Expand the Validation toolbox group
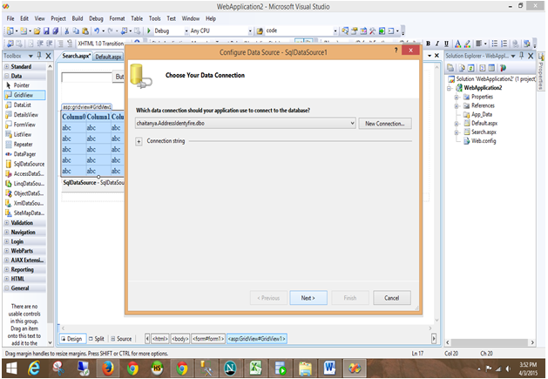This screenshot has width=548, height=379. 7,223
